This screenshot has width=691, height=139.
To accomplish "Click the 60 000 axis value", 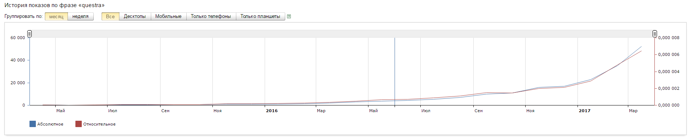I will click(x=18, y=38).
